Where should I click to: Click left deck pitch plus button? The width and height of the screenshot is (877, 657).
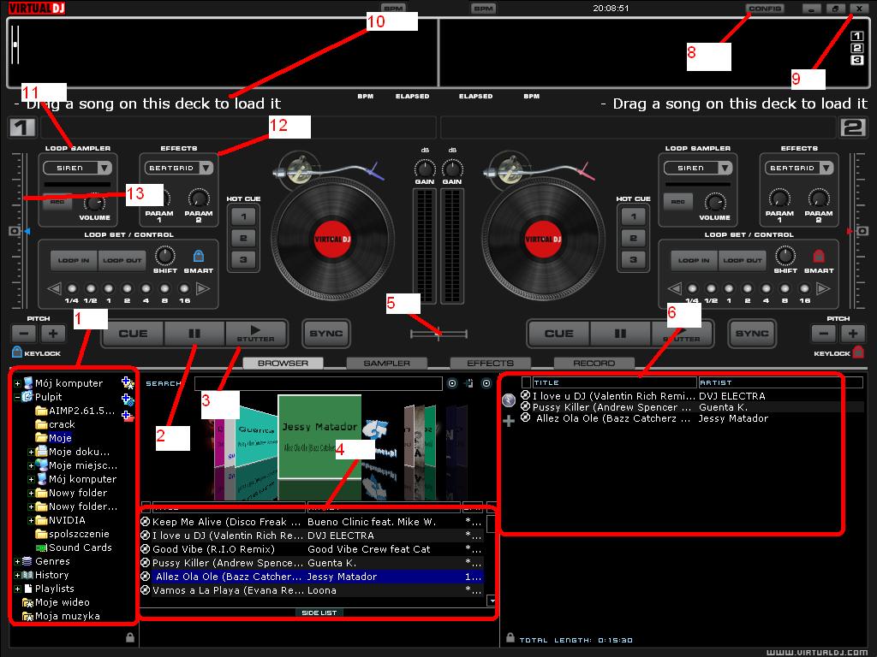(53, 334)
